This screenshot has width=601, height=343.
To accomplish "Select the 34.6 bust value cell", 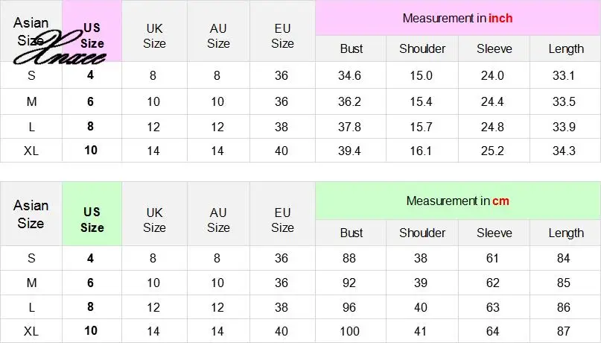I will 352,75.
